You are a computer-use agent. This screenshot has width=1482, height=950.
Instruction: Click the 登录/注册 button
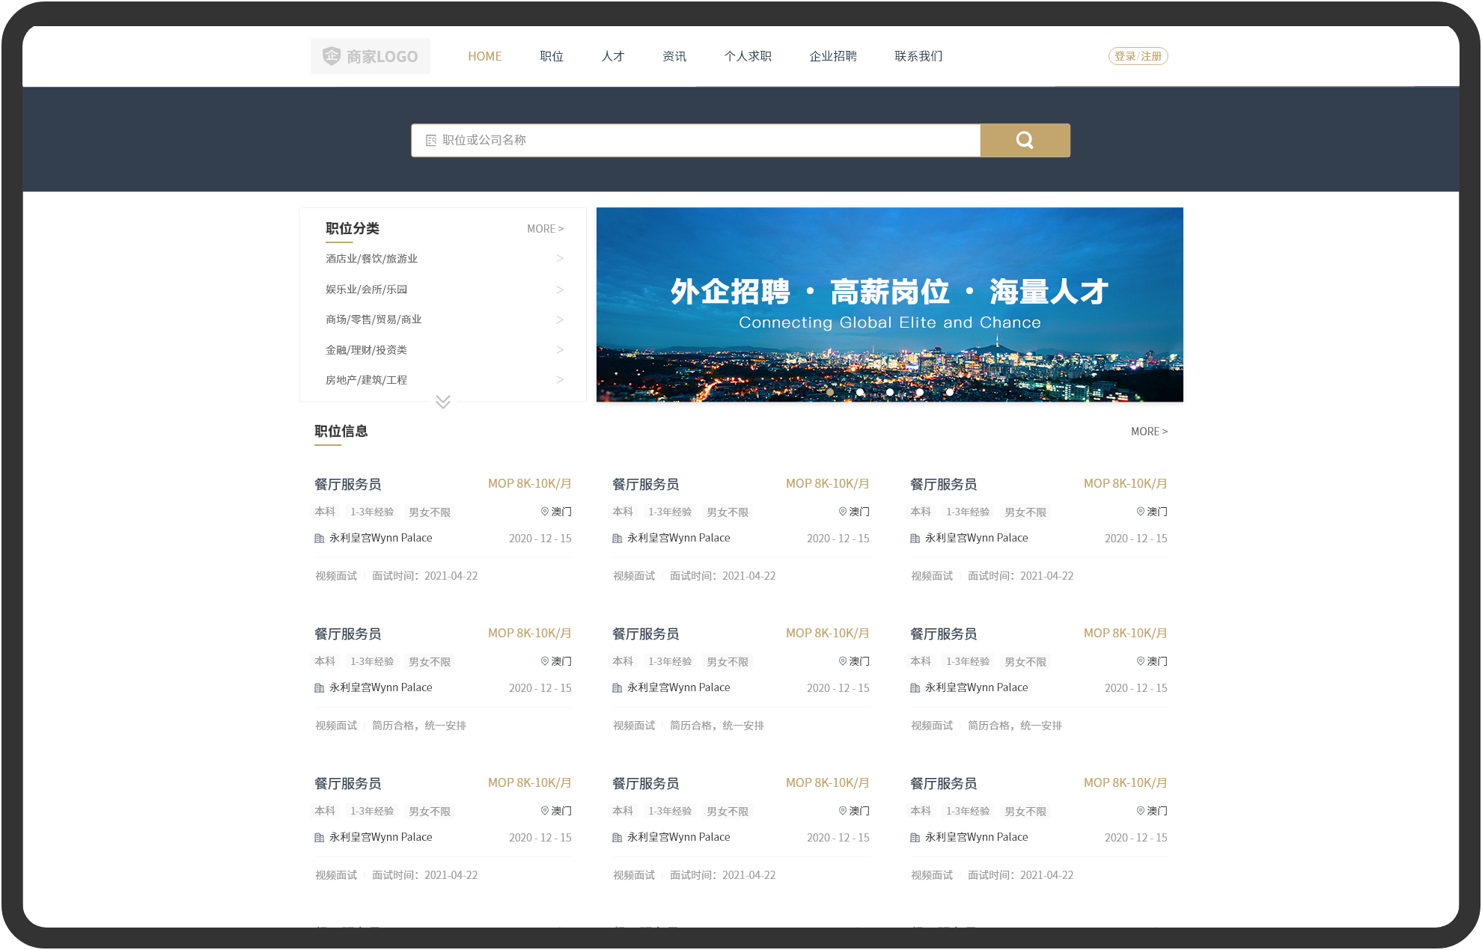point(1138,55)
